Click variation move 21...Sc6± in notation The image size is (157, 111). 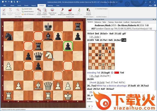coord(96,37)
